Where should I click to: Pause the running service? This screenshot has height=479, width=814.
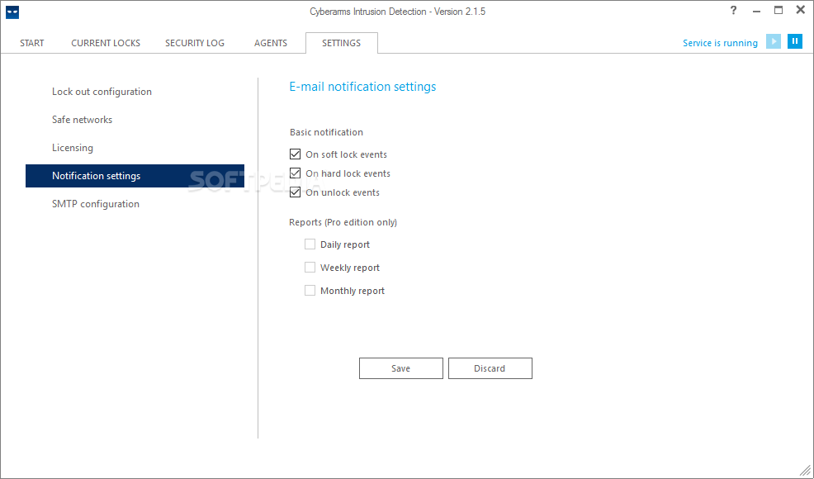(x=794, y=41)
